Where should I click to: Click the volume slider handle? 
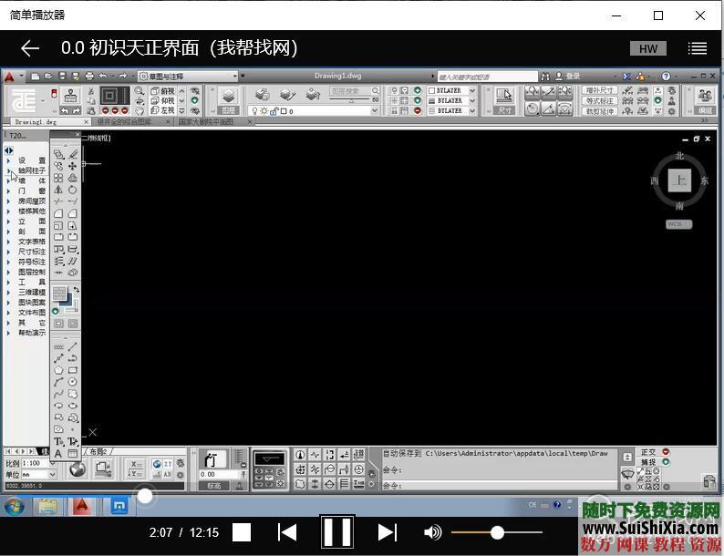[x=497, y=532]
